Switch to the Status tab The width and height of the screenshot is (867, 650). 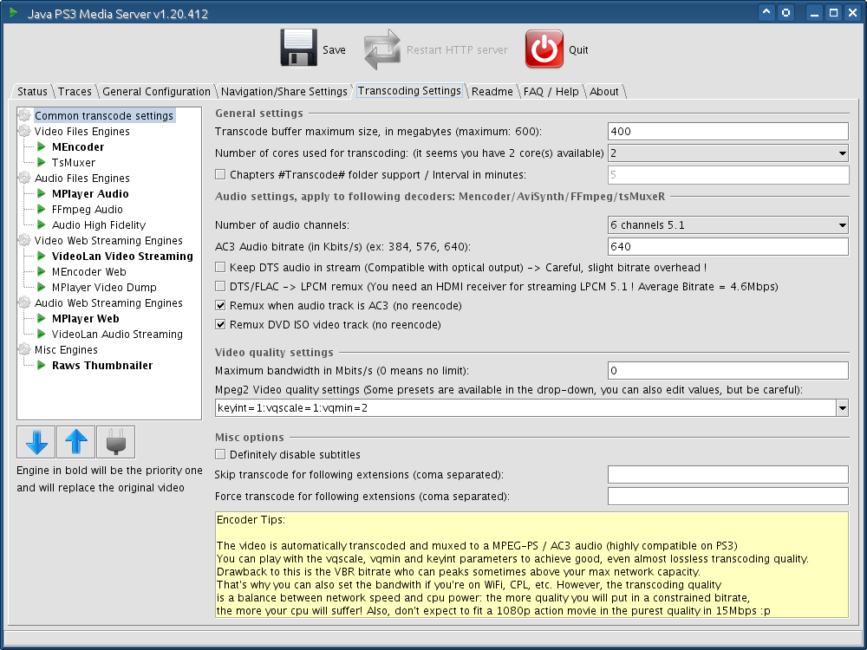tap(32, 92)
